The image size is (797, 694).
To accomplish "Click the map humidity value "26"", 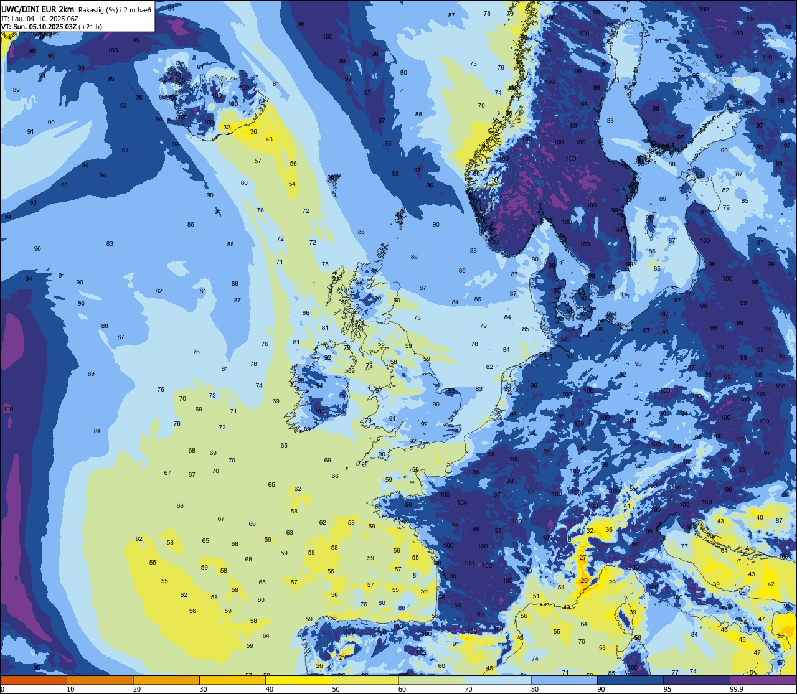I will click(x=319, y=665).
